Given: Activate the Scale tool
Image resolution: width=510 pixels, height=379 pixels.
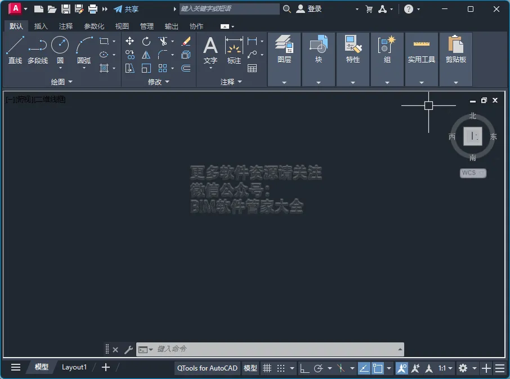Looking at the screenshot, I should [146, 68].
